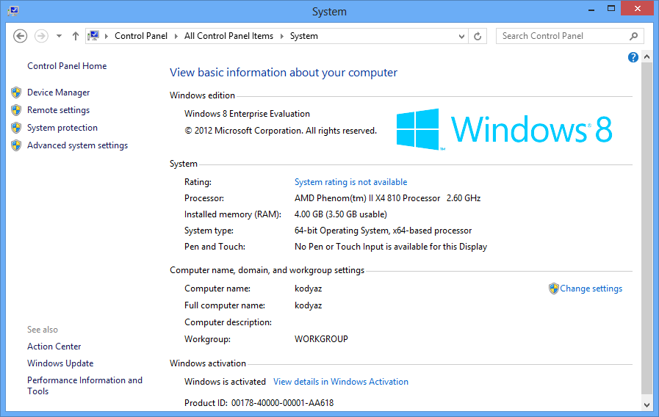This screenshot has height=417, width=659.
Task: Open View details in Windows Activation
Action: [x=340, y=382]
